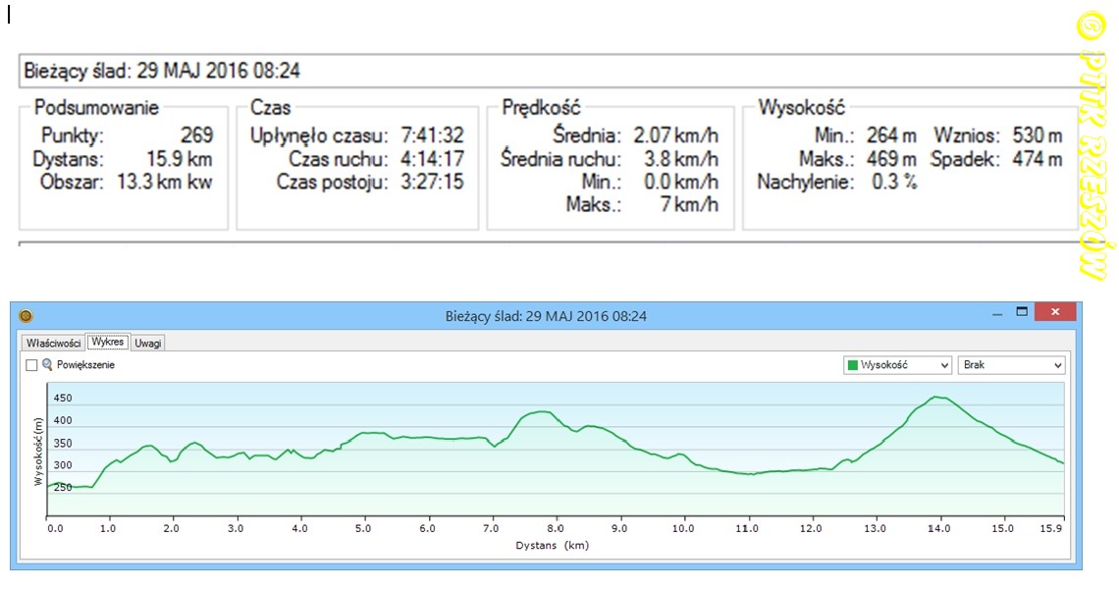Click the green Wysokość color swatch

pyautogui.click(x=852, y=365)
